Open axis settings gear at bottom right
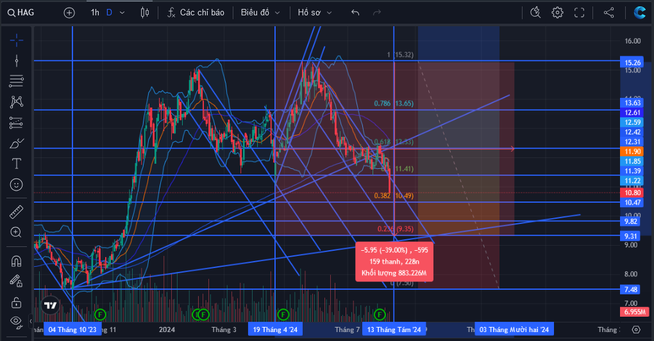Viewport: 654px width, 341px height. click(636, 329)
